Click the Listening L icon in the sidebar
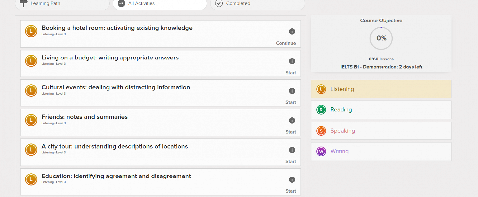The image size is (478, 197). 321,89
